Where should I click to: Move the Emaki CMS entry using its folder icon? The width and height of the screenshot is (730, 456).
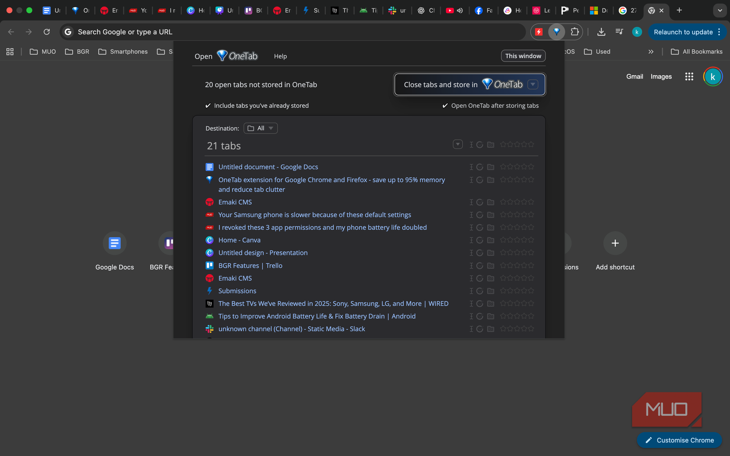pos(491,202)
